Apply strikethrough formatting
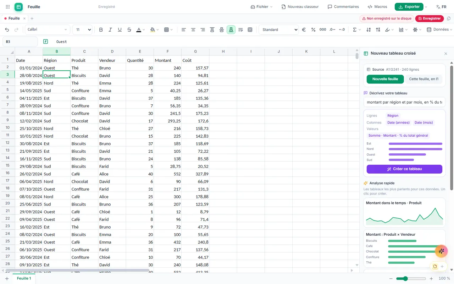454x284 pixels. click(x=129, y=30)
